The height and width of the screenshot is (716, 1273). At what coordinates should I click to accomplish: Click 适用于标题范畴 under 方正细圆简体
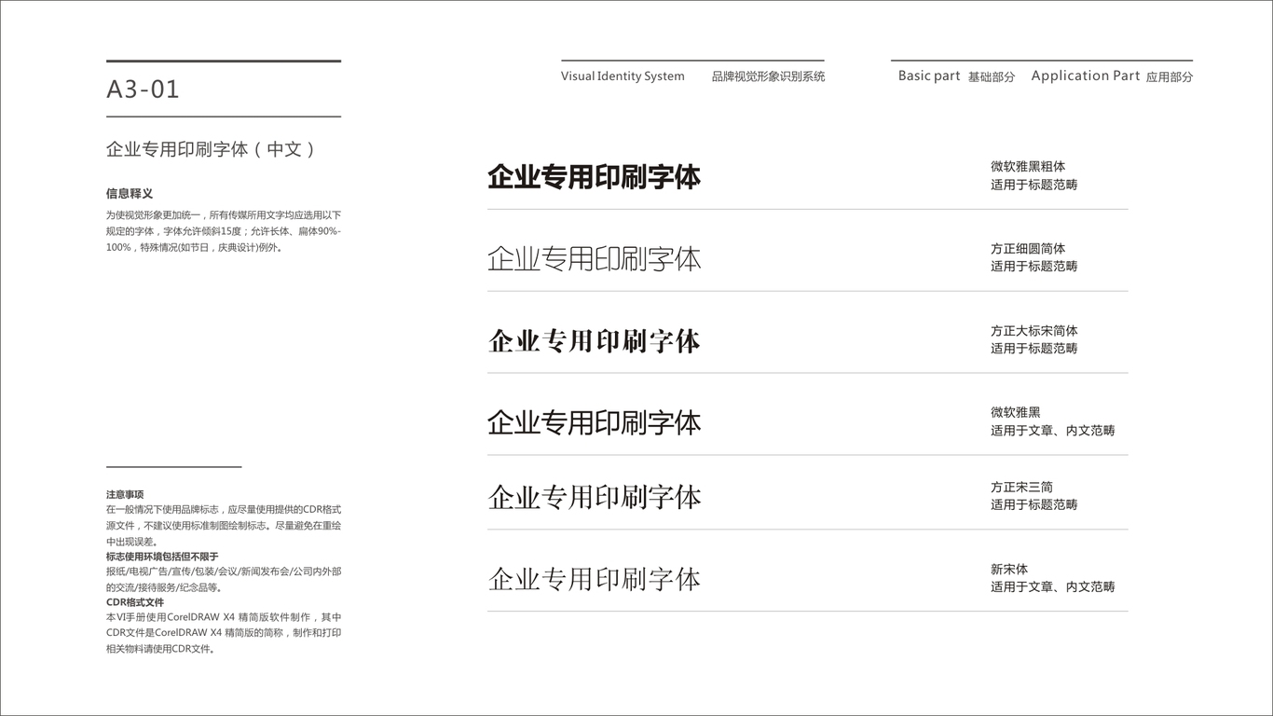pos(1034,267)
